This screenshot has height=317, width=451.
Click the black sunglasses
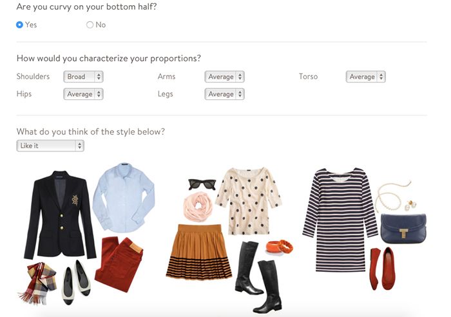coord(202,184)
